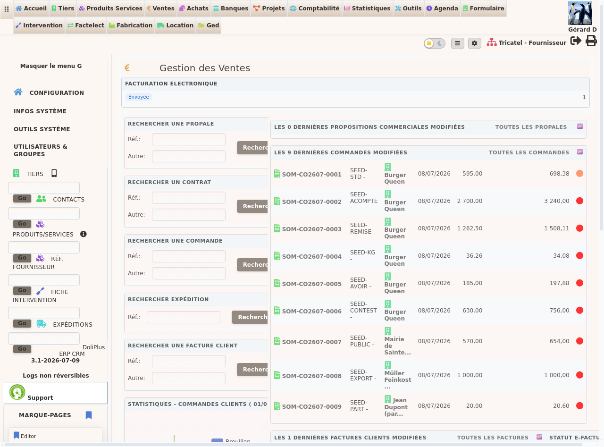Open the Comptabilité menu tab
The height and width of the screenshot is (447, 604).
(314, 8)
